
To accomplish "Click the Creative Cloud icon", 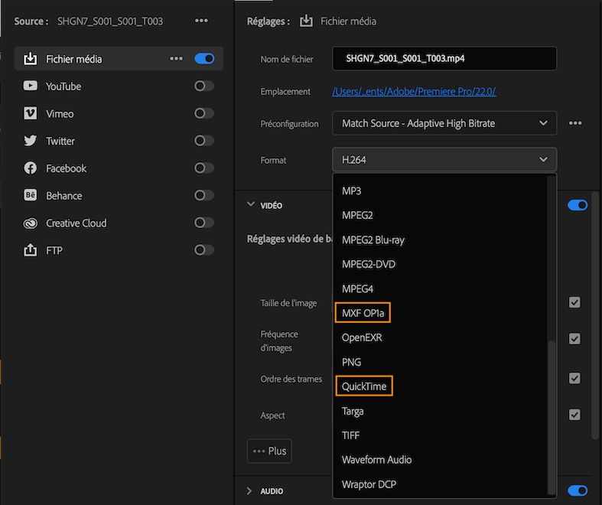I will [31, 223].
